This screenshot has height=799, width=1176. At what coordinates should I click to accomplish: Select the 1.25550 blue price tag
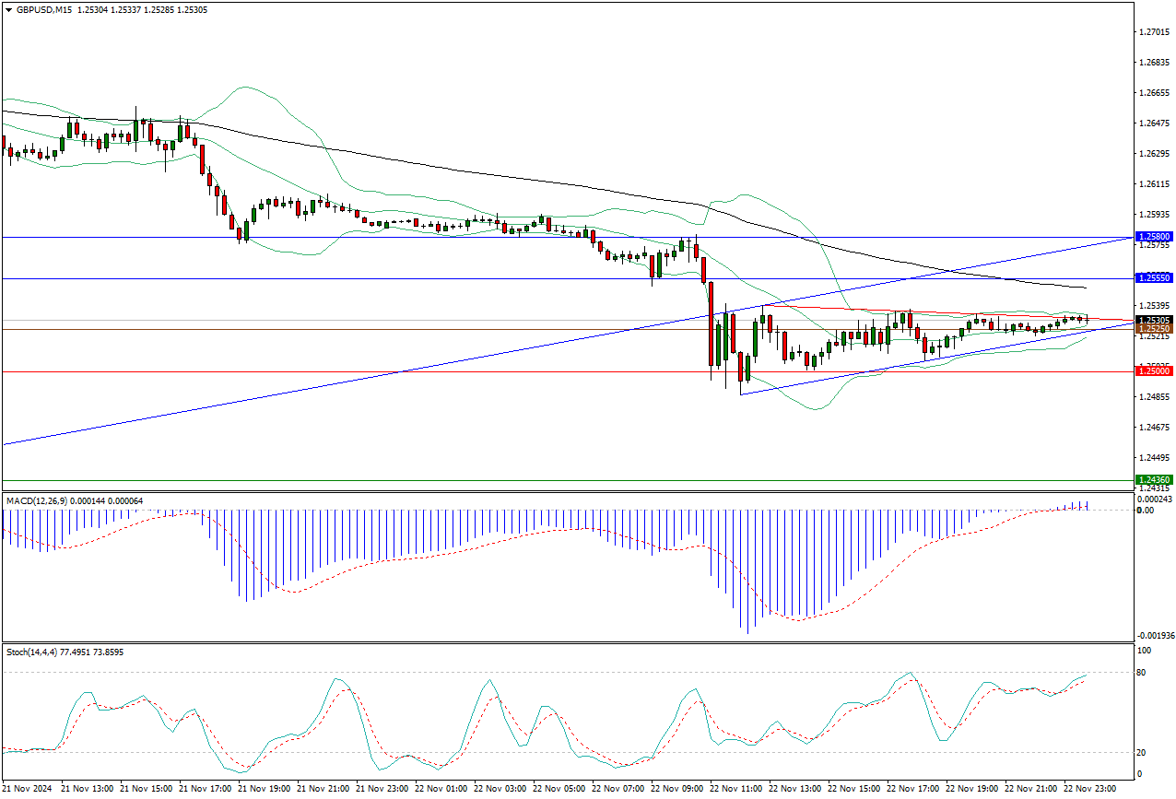(x=1154, y=277)
